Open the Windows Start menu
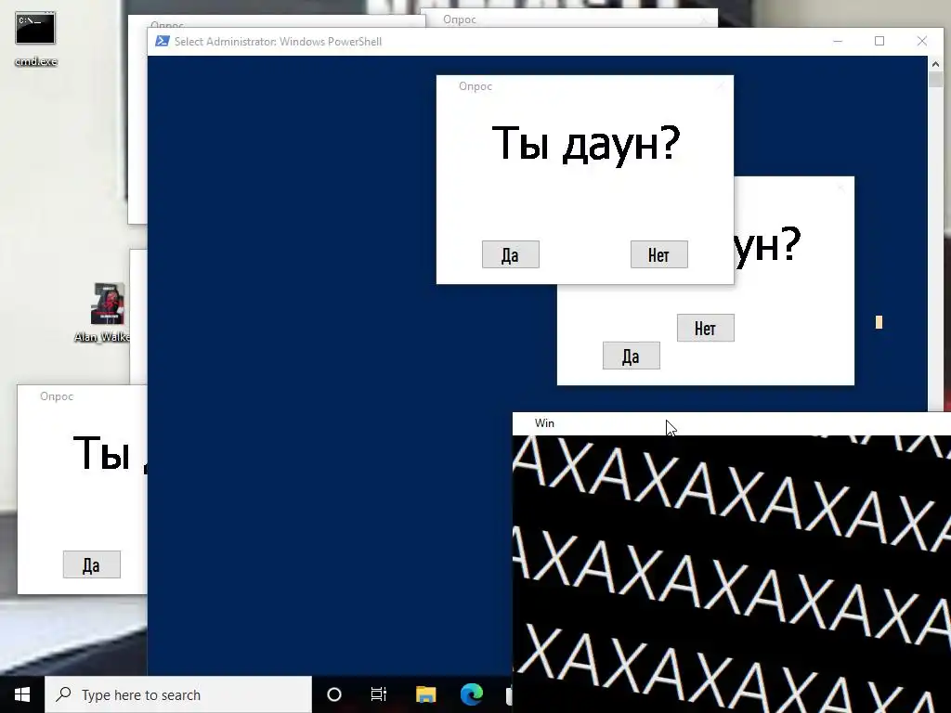Viewport: 951px width, 713px height. click(x=22, y=694)
